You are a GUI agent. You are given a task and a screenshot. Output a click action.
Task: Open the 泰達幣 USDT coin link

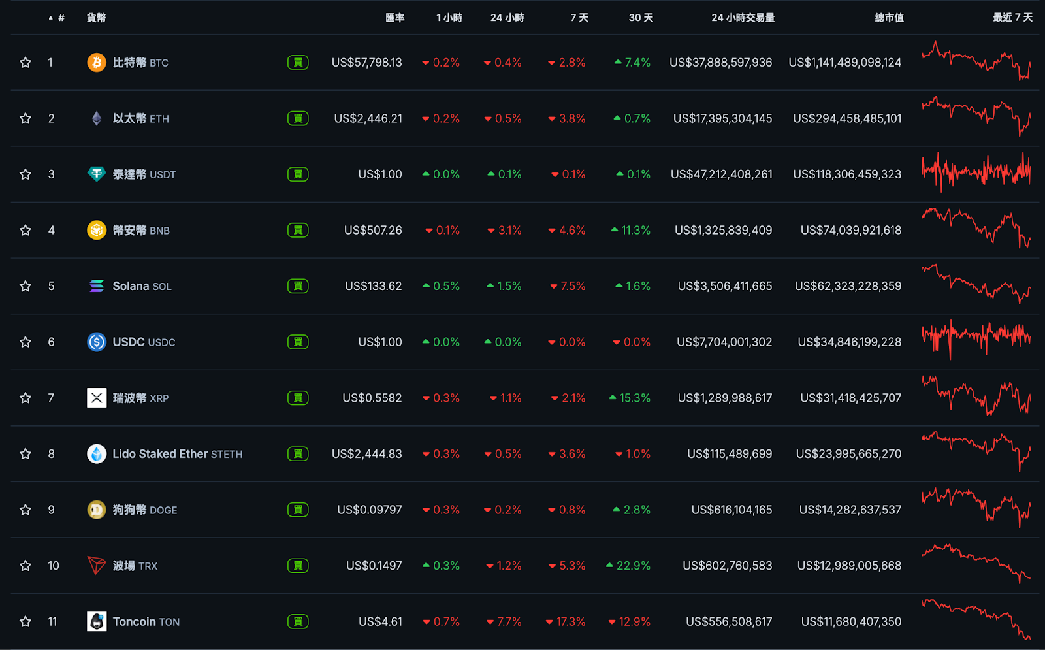144,174
